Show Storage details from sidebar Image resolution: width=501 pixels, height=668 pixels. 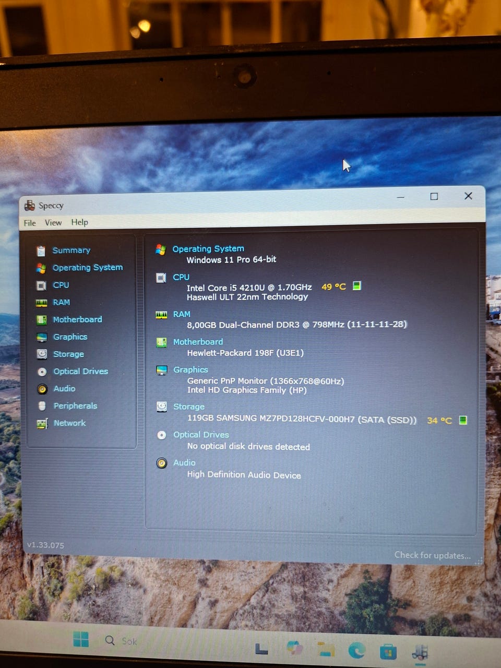click(x=68, y=354)
